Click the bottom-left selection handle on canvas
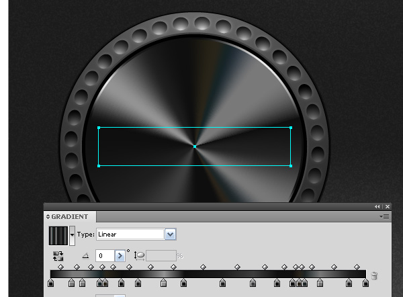The height and width of the screenshot is (297, 403). [99, 166]
